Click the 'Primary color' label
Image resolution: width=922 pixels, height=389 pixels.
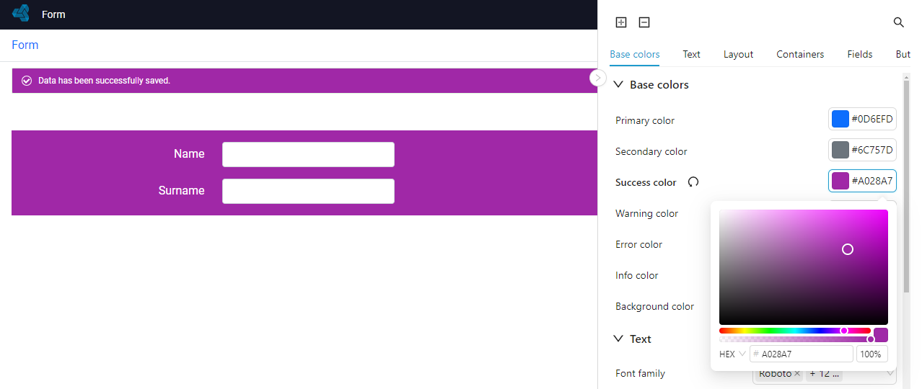645,120
